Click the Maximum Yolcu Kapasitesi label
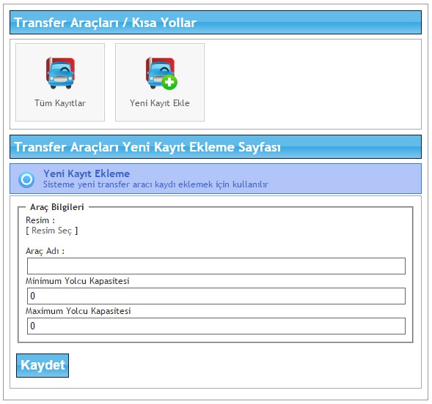The height and width of the screenshot is (404, 432). [78, 311]
